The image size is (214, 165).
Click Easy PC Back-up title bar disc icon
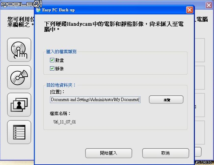coord(38,10)
